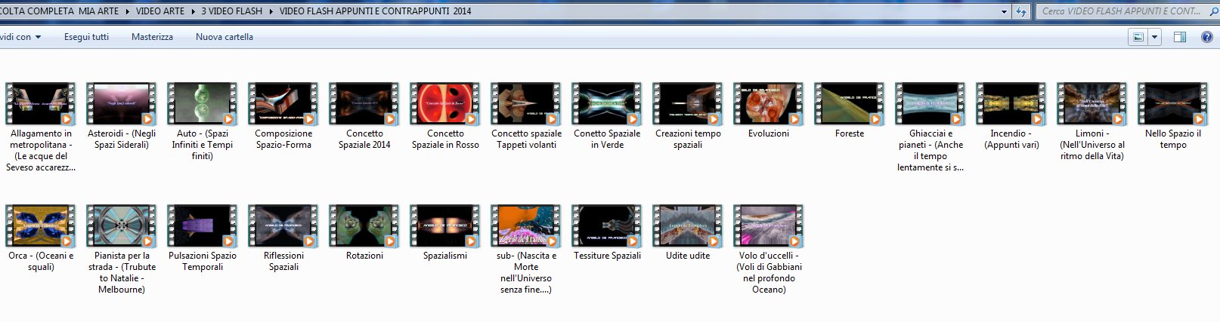Click the 'Masterizza' toolbar button

(152, 37)
